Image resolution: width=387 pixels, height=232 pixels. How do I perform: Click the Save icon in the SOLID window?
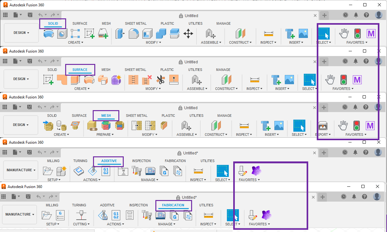click(x=30, y=15)
